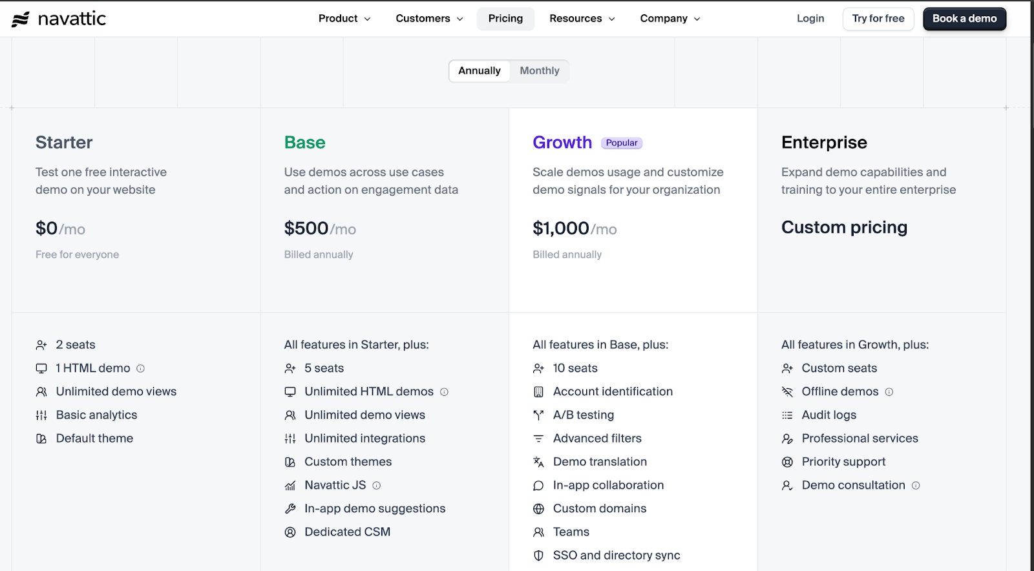Screen dimensions: 1034x571
Task: Click the icon beside Custom themes
Action: pos(290,462)
